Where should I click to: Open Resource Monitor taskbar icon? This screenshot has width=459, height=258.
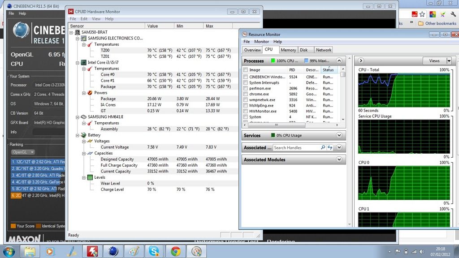click(196, 251)
